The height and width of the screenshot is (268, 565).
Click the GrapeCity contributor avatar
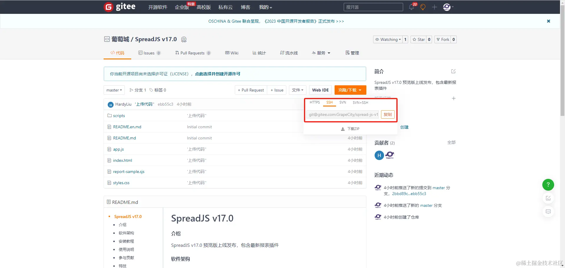click(x=390, y=155)
